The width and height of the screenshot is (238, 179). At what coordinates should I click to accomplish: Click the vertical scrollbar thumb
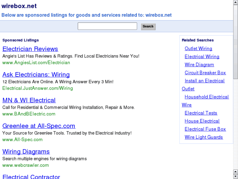(x=236, y=42)
